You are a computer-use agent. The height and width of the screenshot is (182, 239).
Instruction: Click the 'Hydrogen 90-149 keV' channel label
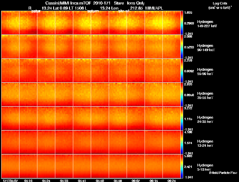click(x=206, y=48)
